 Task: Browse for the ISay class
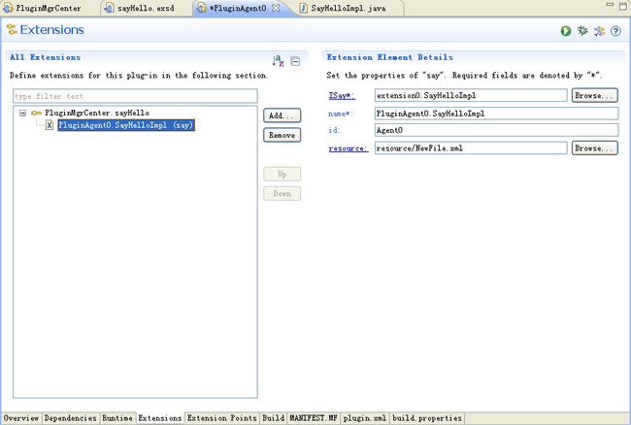[594, 96]
